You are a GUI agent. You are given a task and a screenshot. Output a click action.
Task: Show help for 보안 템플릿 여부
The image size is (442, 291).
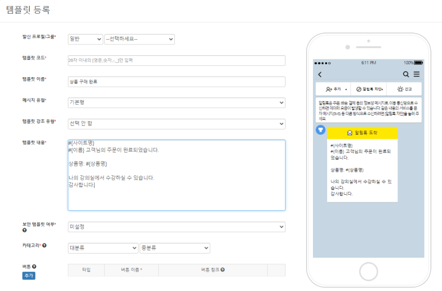(24, 230)
